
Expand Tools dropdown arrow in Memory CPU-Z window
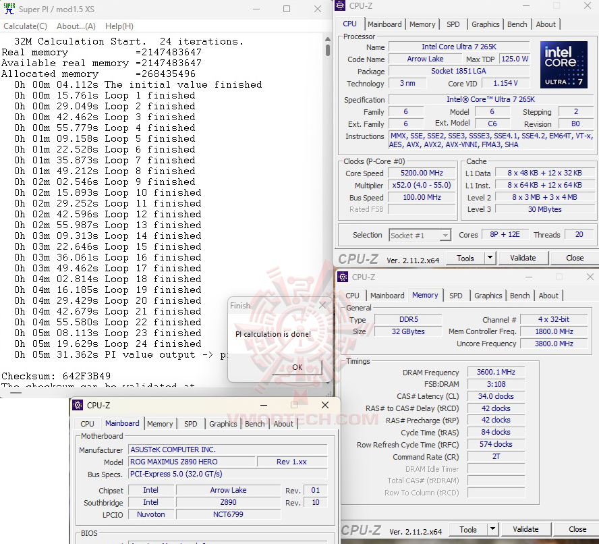pos(493,529)
